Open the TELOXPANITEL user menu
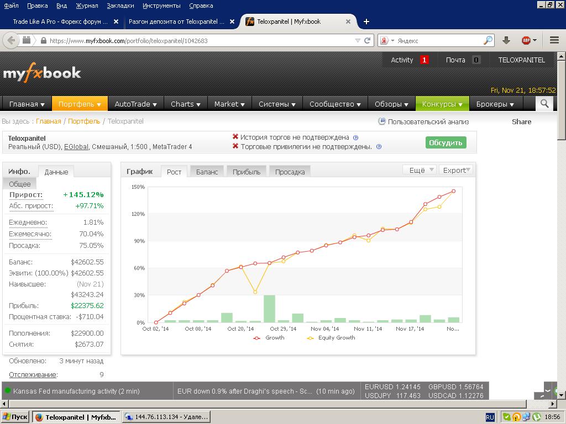Image resolution: width=566 pixels, height=424 pixels. [522, 60]
